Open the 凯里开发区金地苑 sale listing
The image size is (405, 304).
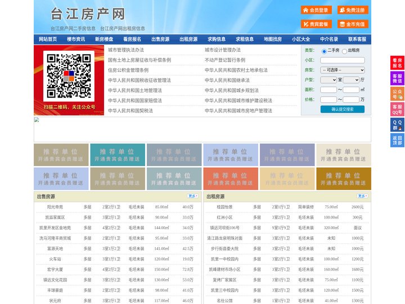pyautogui.click(x=55, y=228)
